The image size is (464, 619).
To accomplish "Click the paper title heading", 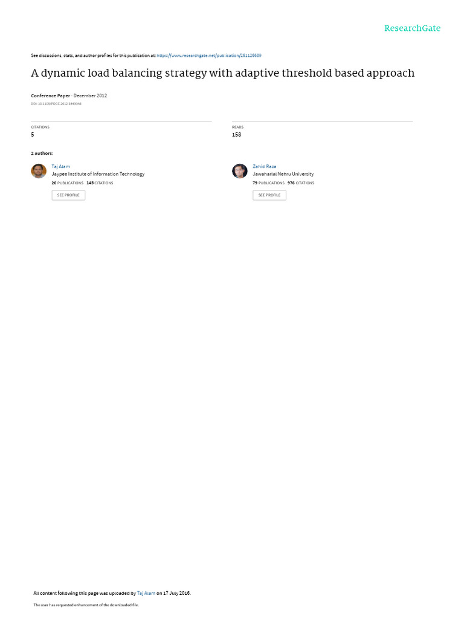I will (223, 73).
